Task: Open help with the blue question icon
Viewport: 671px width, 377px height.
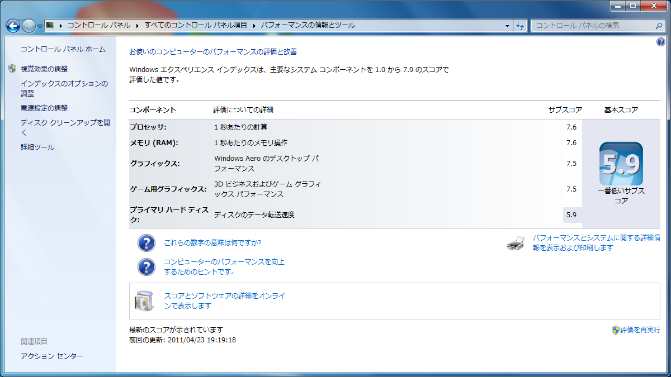Action: click(x=661, y=42)
